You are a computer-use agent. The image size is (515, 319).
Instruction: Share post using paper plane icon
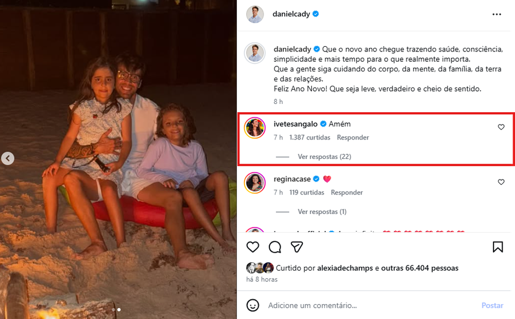297,247
